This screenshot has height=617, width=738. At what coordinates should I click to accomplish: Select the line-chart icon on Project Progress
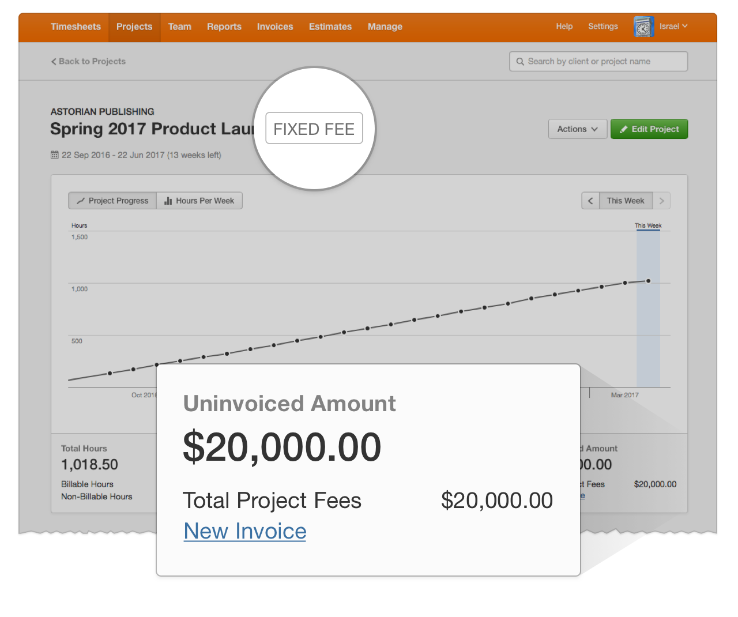[x=80, y=201]
